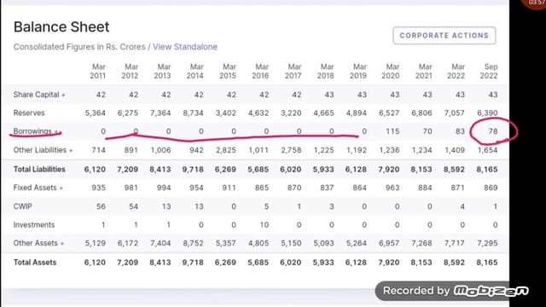The image size is (546, 307).
Task: Open the Corporate Actions button
Action: 444,36
